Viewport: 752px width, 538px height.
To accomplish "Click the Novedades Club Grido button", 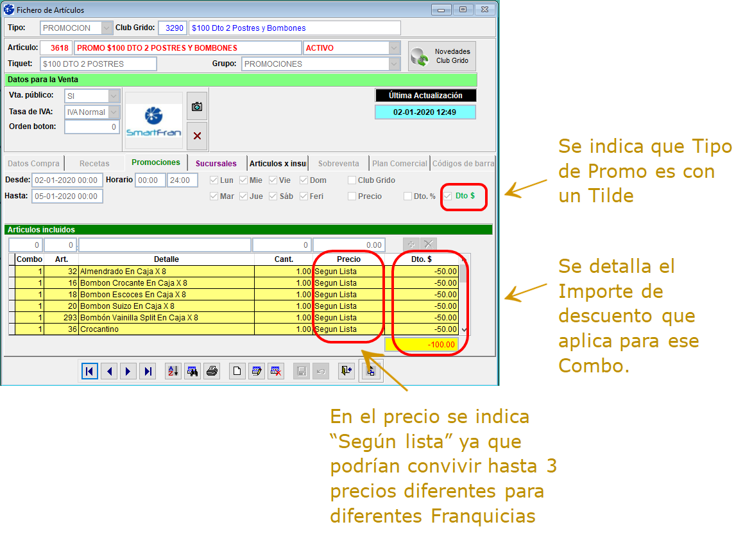I will tap(441, 56).
